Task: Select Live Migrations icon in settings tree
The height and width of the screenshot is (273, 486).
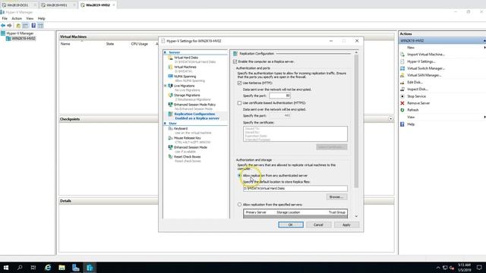Action: [x=170, y=86]
